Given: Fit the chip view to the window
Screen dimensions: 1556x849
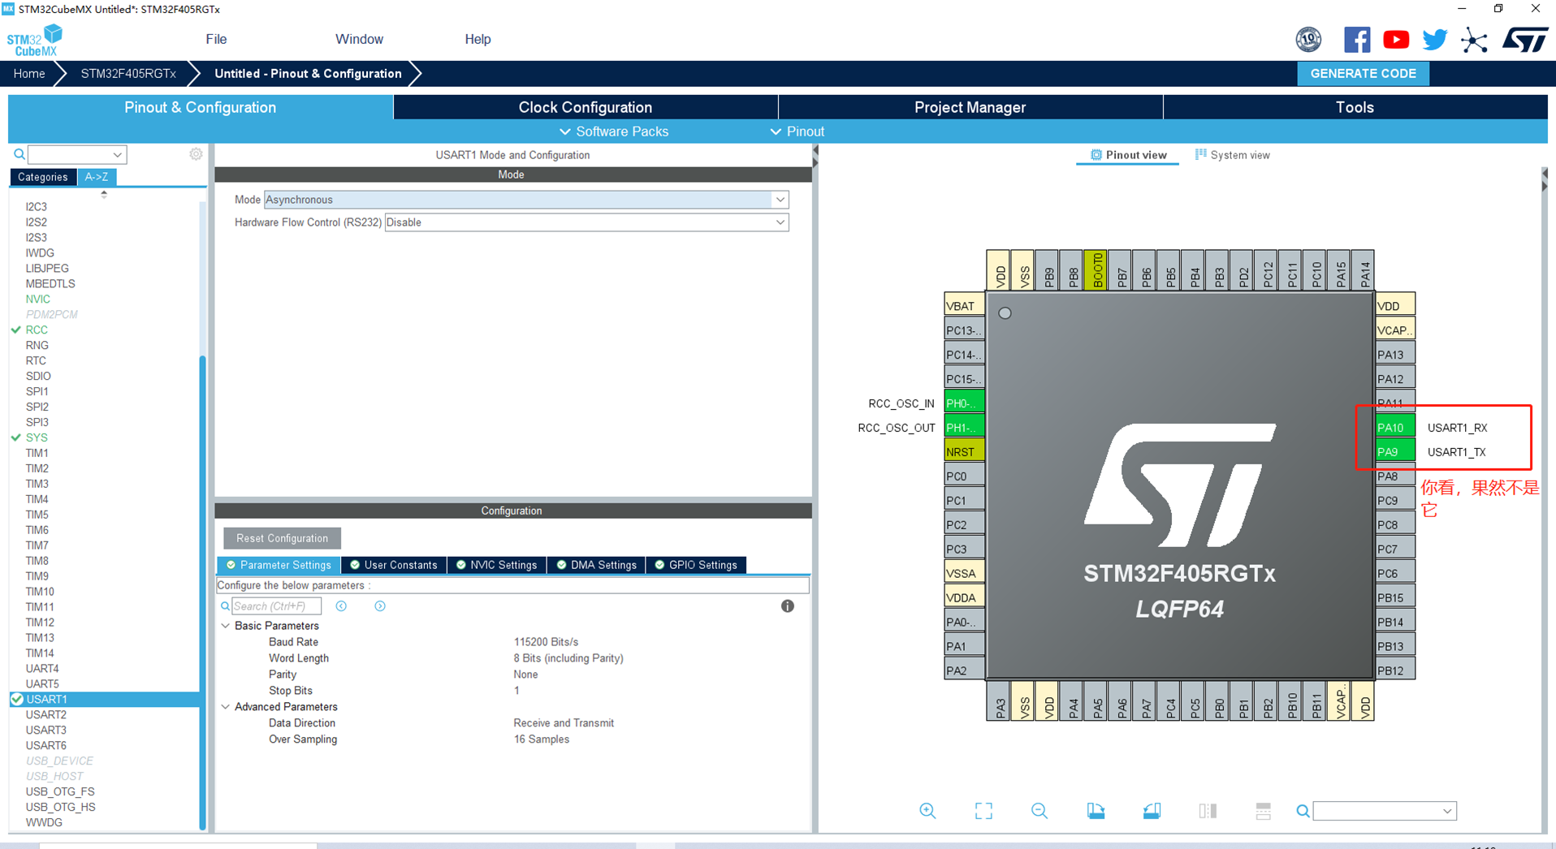Looking at the screenshot, I should pyautogui.click(x=983, y=811).
